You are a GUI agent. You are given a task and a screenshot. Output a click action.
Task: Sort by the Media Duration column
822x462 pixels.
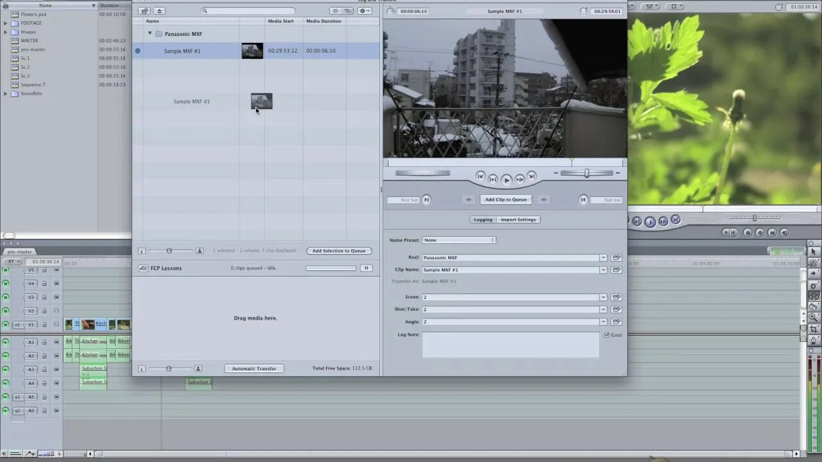[324, 21]
